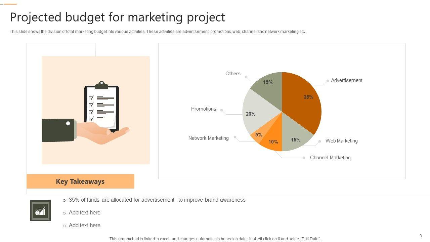Click the Promotions chart label
This screenshot has height=242, width=430.
point(204,109)
